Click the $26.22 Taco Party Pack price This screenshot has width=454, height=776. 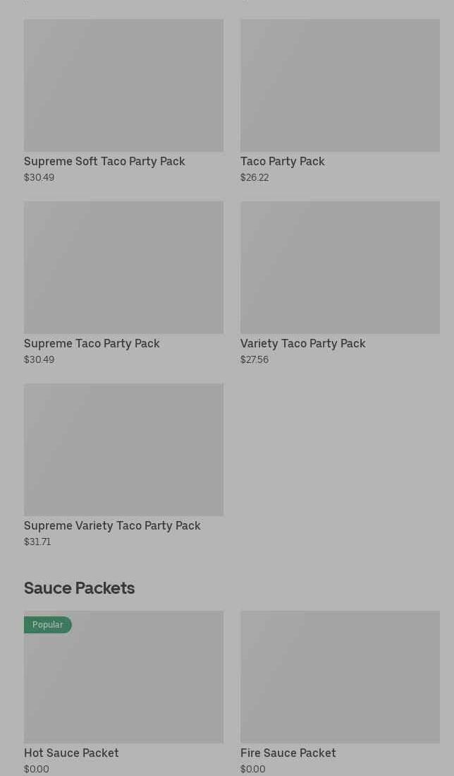(254, 178)
